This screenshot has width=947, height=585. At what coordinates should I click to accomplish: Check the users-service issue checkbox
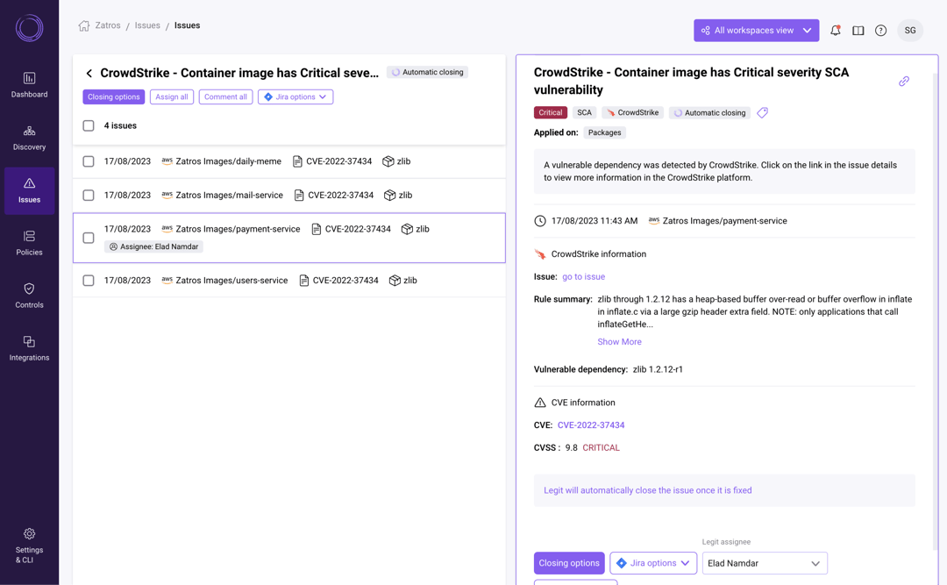coord(88,280)
